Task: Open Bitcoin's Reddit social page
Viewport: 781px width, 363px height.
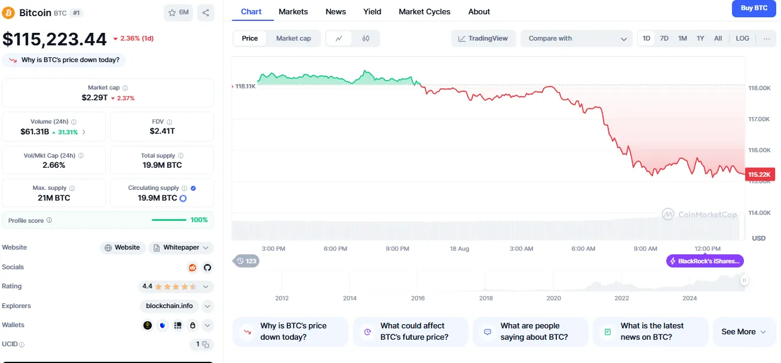Action: [x=192, y=267]
